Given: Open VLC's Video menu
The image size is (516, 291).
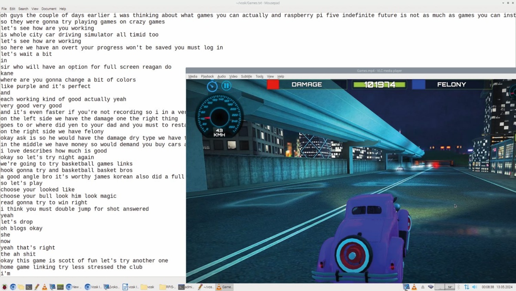Looking at the screenshot, I should (233, 76).
